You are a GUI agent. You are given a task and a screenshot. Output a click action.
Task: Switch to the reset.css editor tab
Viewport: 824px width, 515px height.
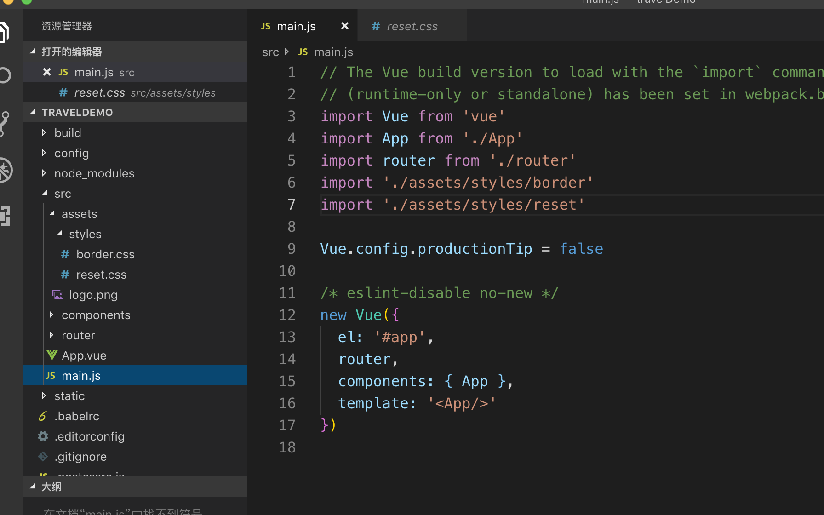tap(412, 26)
